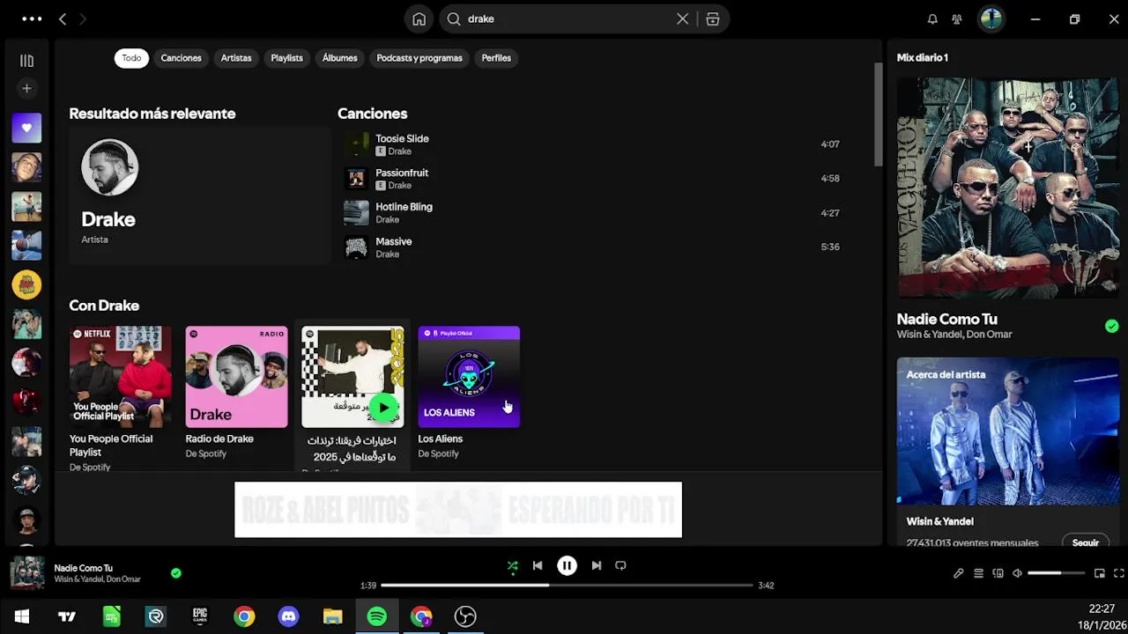Open the lyrics microphone icon

tap(959, 573)
